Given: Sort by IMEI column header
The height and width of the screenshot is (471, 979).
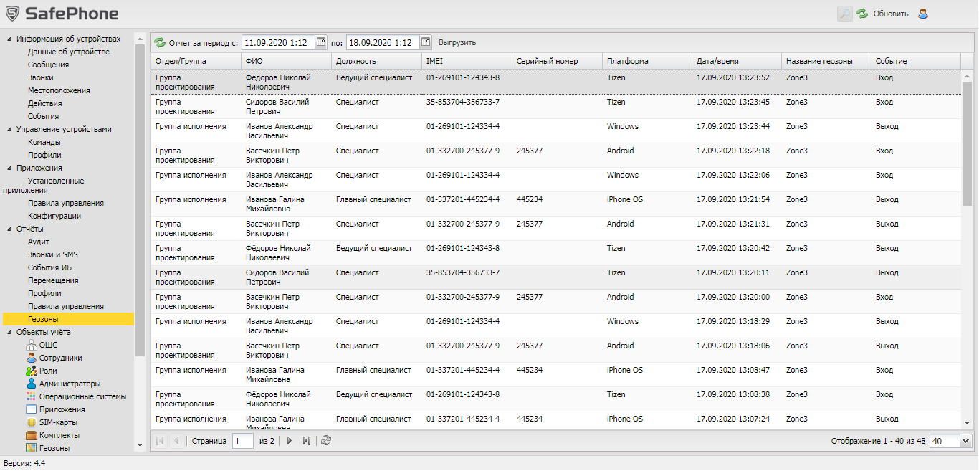Looking at the screenshot, I should [x=467, y=61].
